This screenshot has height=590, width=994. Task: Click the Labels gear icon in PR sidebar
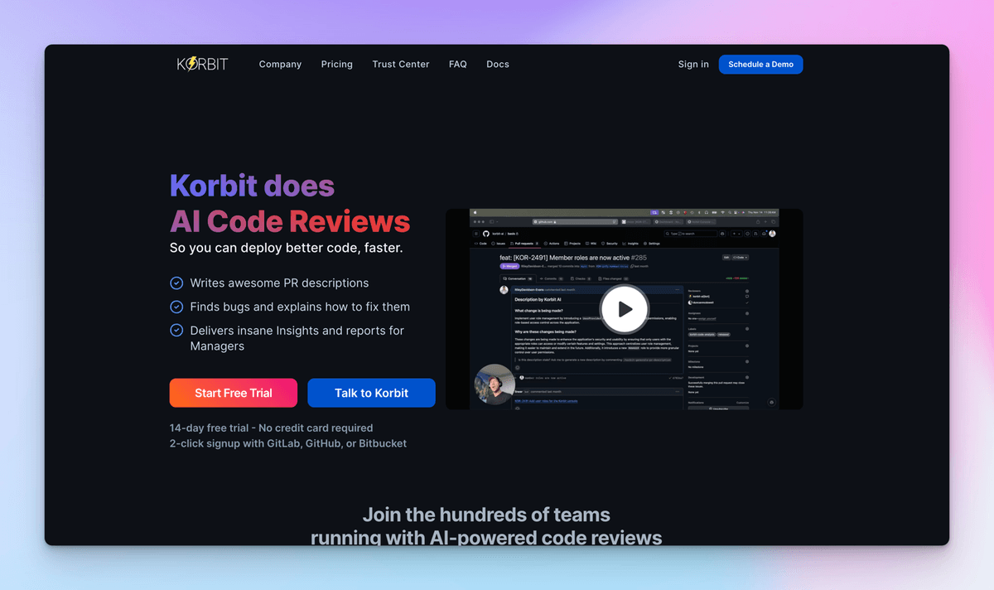pos(746,329)
